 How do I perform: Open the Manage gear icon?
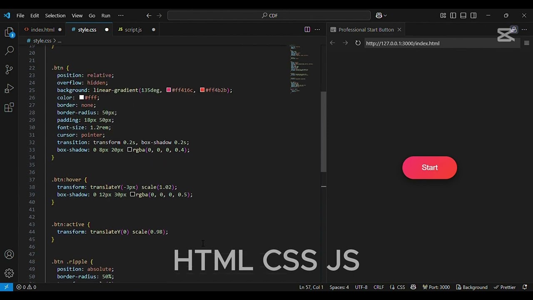[x=9, y=273]
